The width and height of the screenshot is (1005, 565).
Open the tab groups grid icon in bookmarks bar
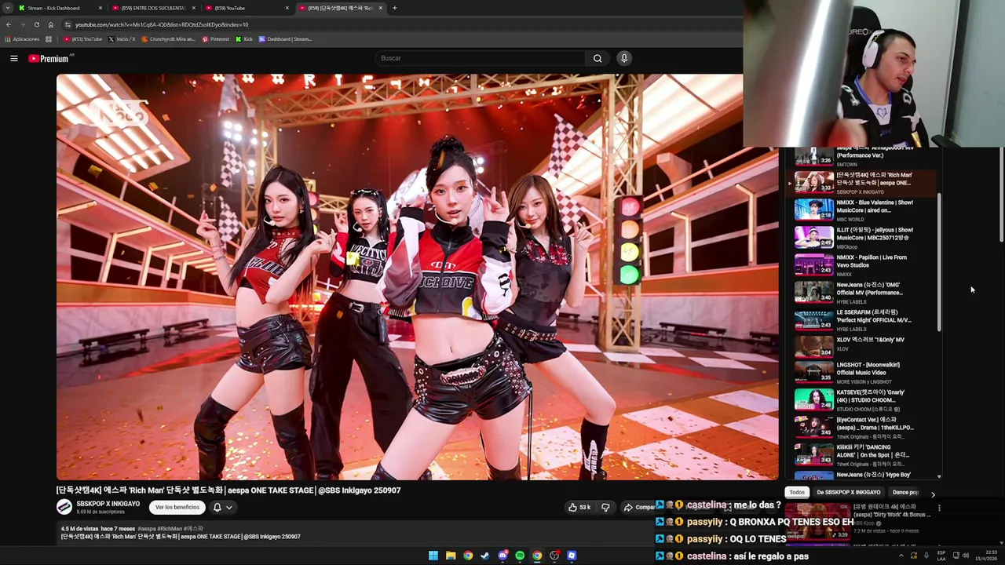pyautogui.click(x=49, y=39)
